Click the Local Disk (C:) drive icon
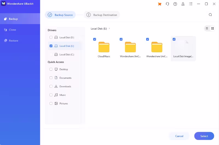This screenshot has width=219, height=145. (56, 54)
